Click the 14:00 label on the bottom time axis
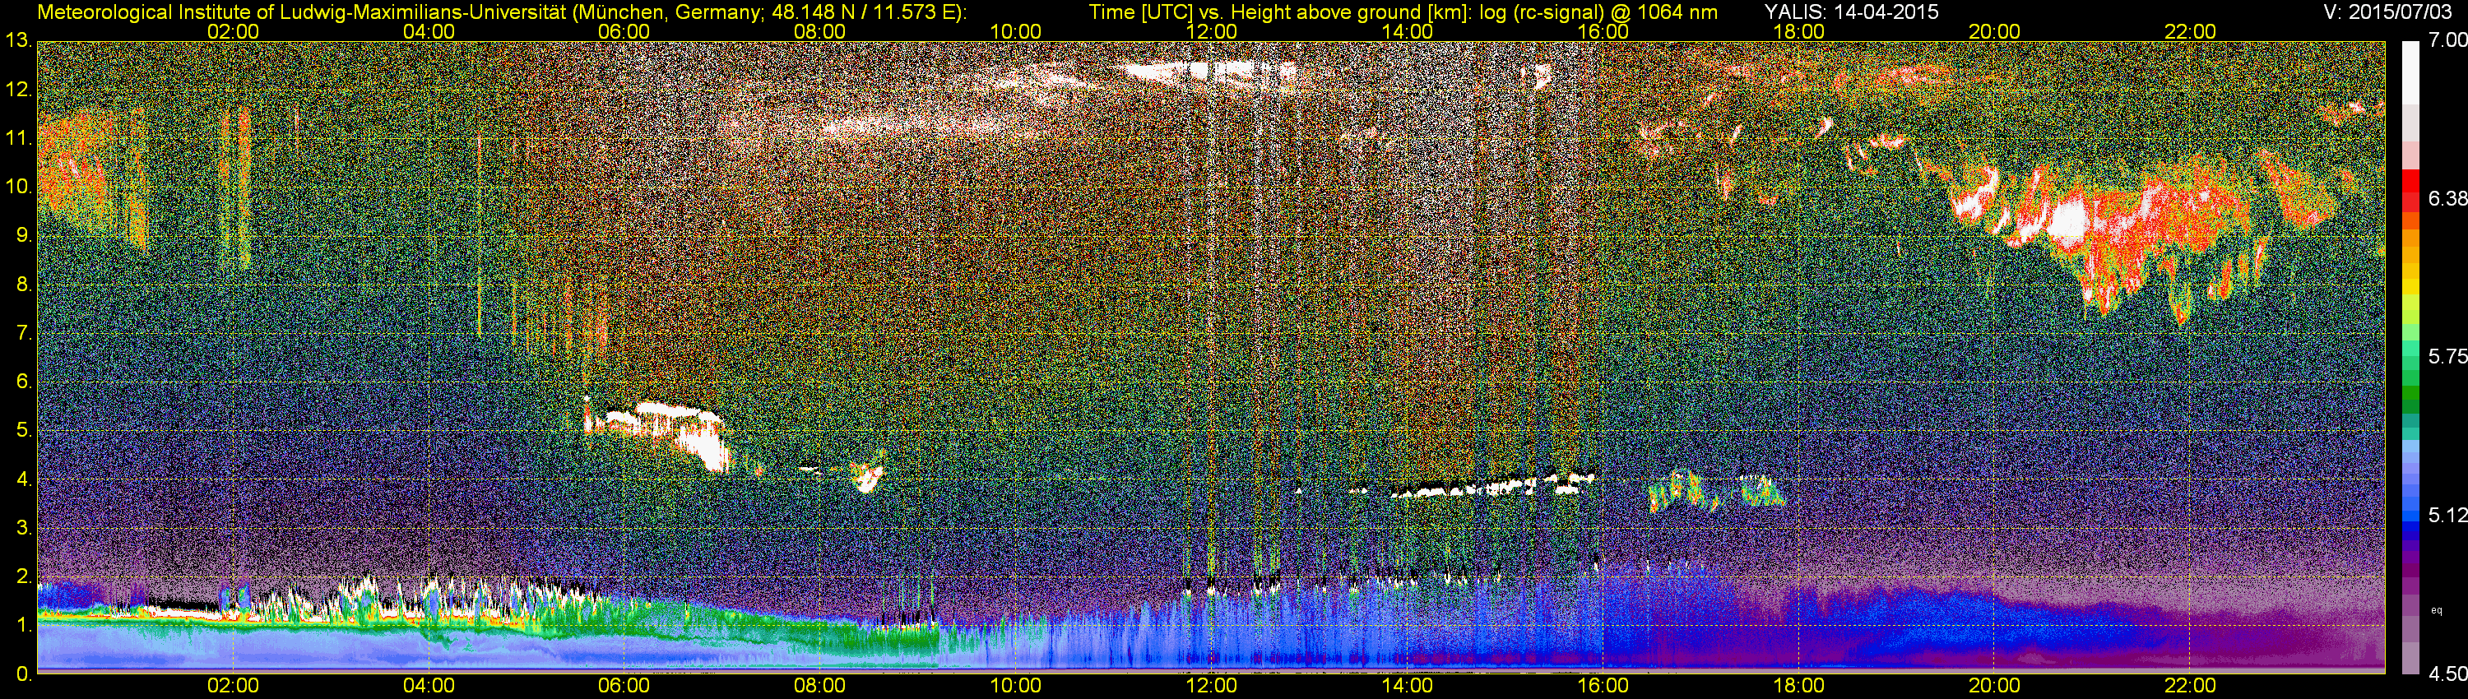Screen dimensions: 2468x699 pos(1408,686)
